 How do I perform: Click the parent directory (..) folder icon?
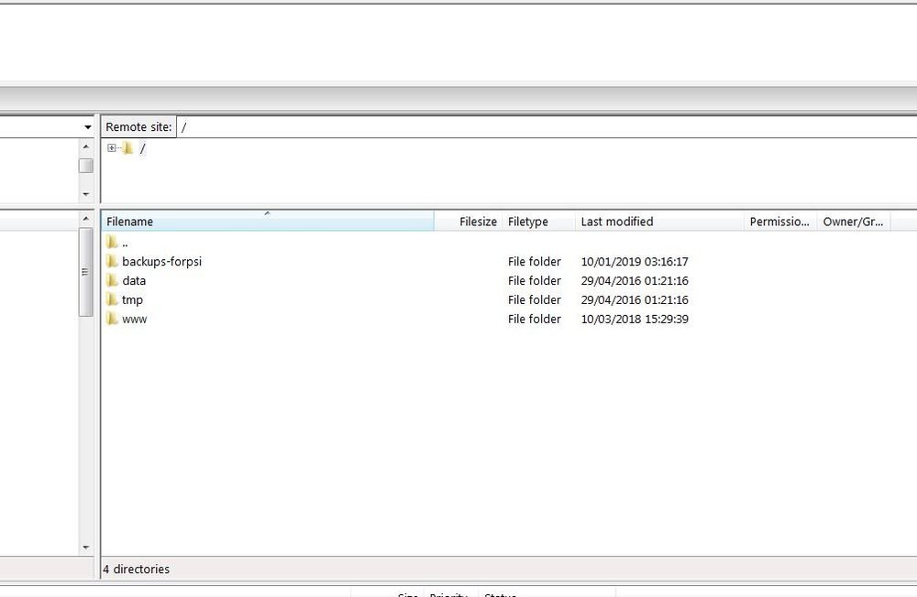pyautogui.click(x=112, y=242)
